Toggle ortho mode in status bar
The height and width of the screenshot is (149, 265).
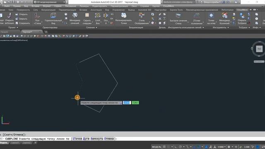176,147
